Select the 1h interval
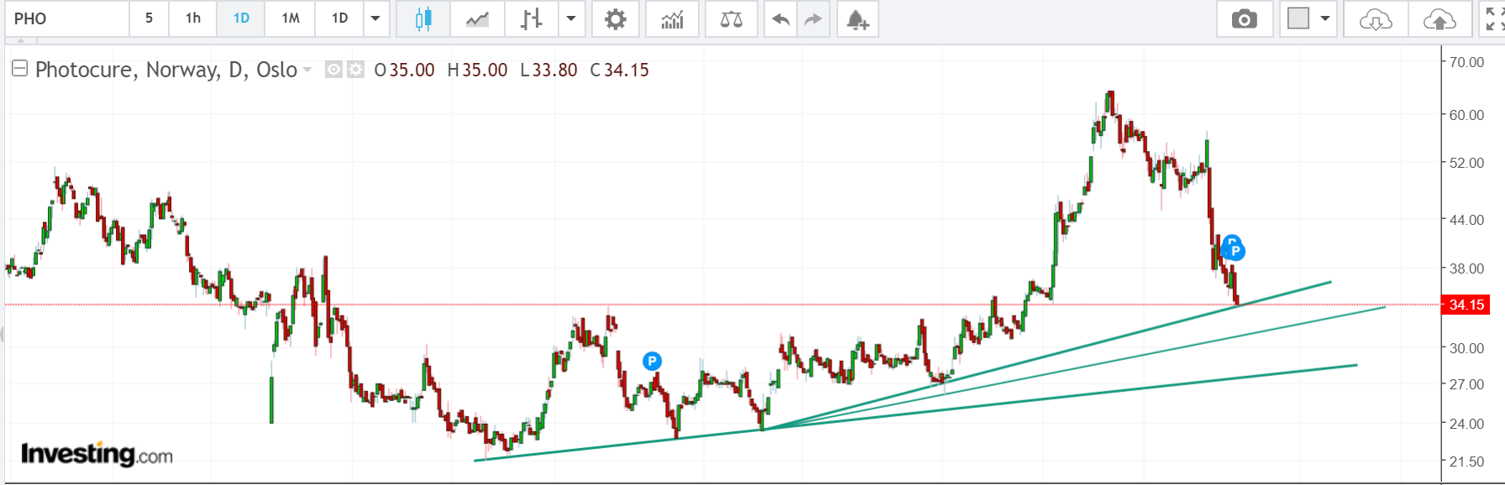 tap(193, 18)
